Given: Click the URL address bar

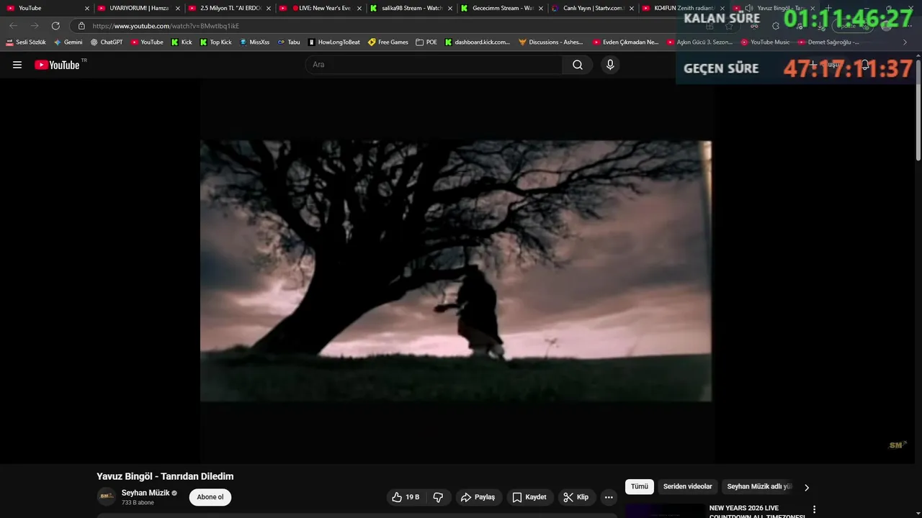Looking at the screenshot, I should tap(389, 26).
